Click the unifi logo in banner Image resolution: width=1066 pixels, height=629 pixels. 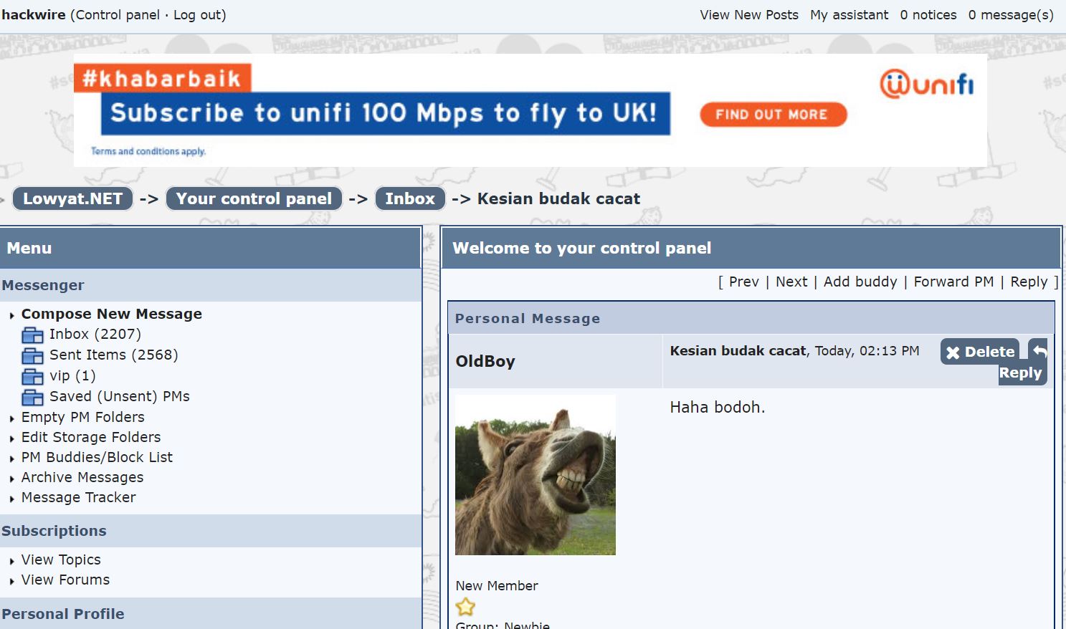(x=926, y=85)
